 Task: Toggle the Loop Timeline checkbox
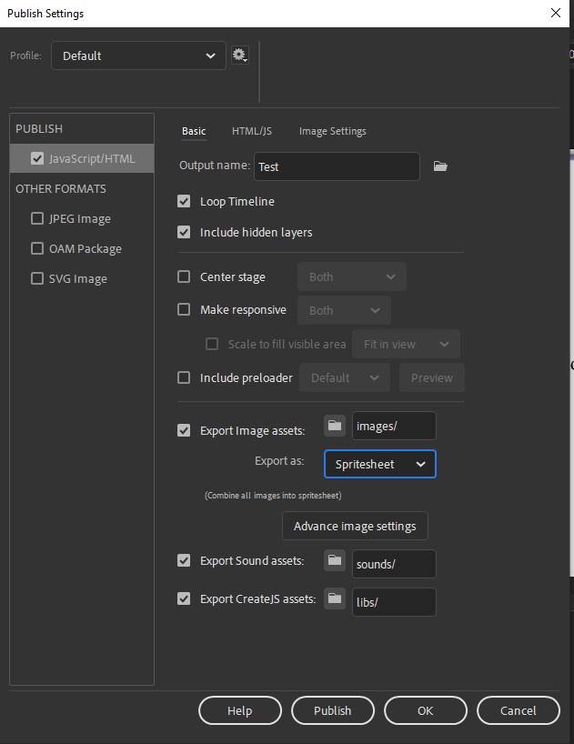pyautogui.click(x=184, y=201)
